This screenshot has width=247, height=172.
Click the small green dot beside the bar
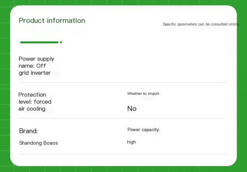(61, 42)
